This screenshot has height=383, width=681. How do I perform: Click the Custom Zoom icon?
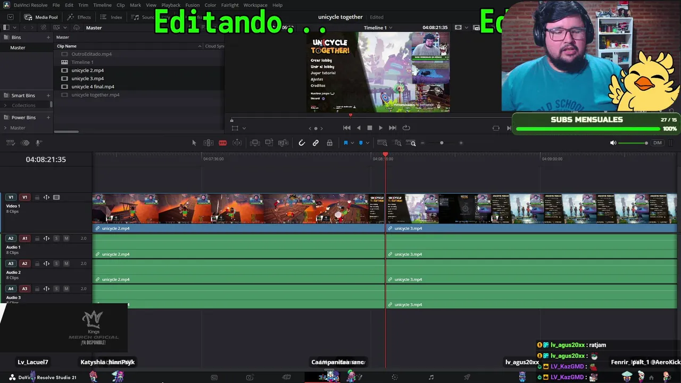point(411,143)
